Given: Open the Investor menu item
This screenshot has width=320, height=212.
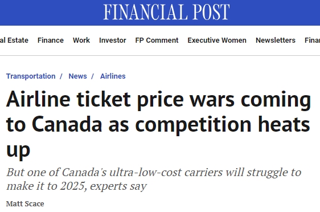Looking at the screenshot, I should point(112,40).
